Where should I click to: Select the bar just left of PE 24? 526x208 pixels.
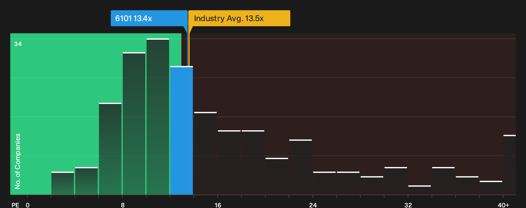coord(301,167)
